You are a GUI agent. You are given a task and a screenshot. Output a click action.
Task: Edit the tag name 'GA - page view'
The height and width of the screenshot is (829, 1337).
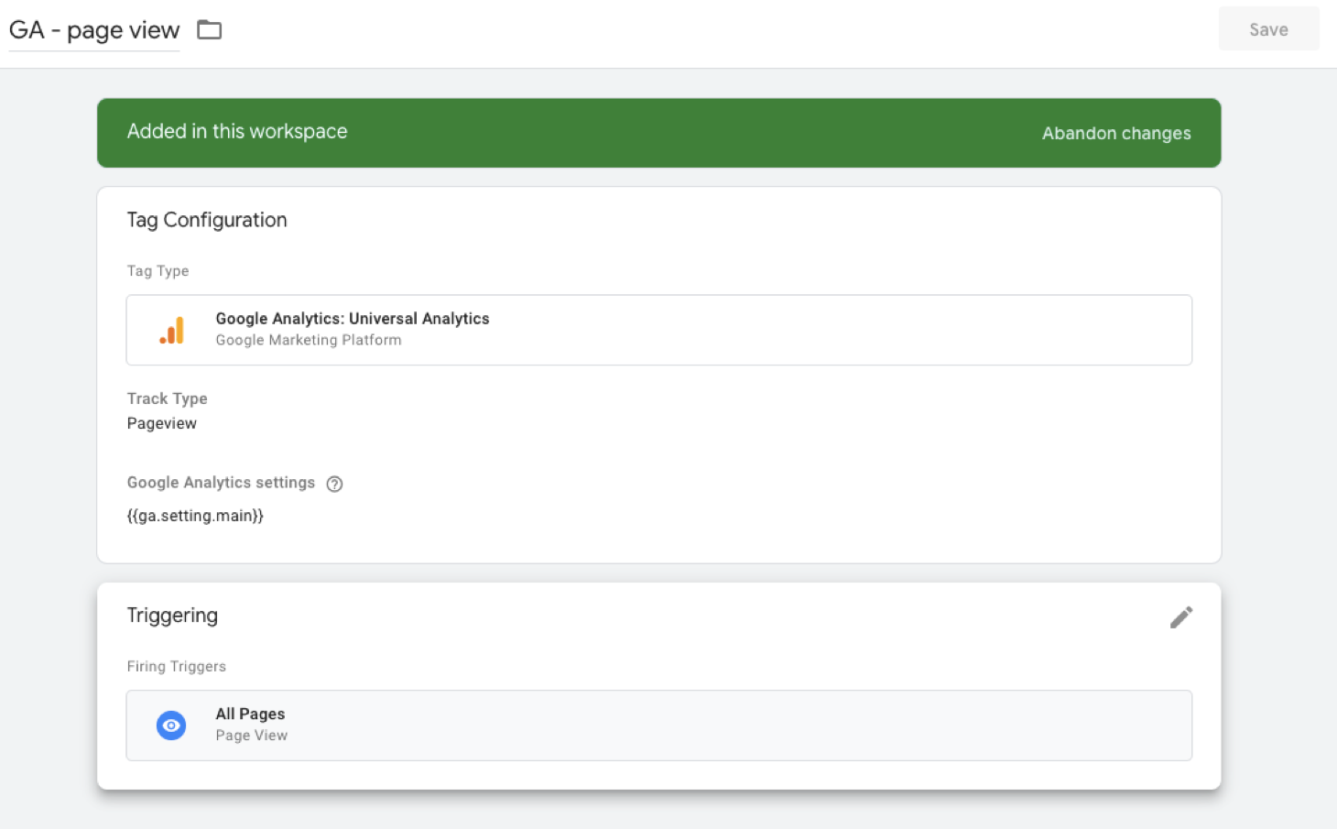(94, 30)
